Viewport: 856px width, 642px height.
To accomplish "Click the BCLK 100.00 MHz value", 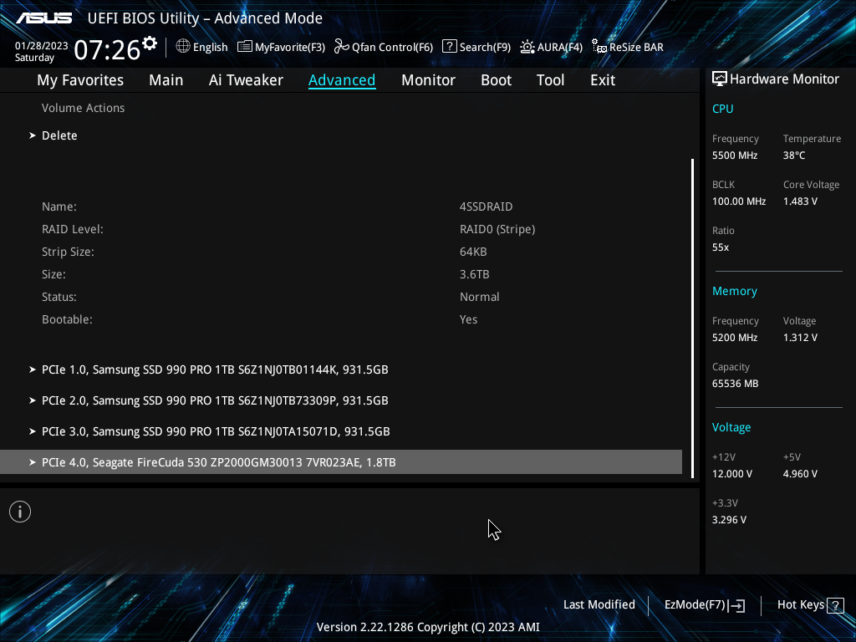I will pos(739,201).
